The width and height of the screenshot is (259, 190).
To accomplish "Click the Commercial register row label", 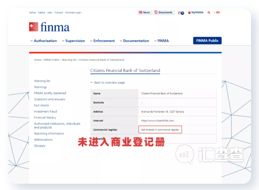I will tap(105, 130).
